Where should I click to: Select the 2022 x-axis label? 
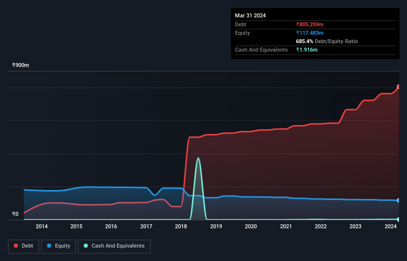click(321, 226)
